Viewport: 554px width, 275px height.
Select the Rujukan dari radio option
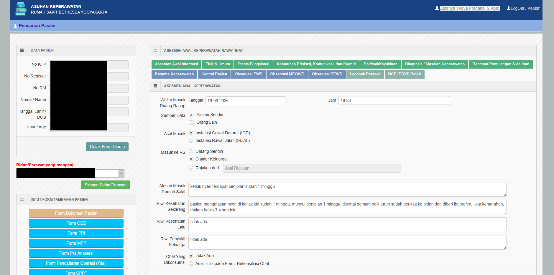pyautogui.click(x=191, y=168)
